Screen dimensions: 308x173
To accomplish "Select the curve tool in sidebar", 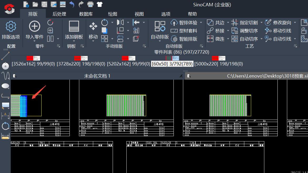I will point(5,76).
